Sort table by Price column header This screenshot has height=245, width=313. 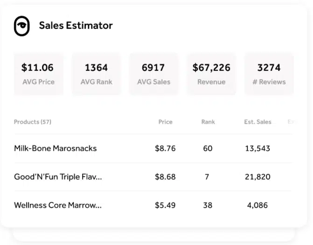coord(165,122)
